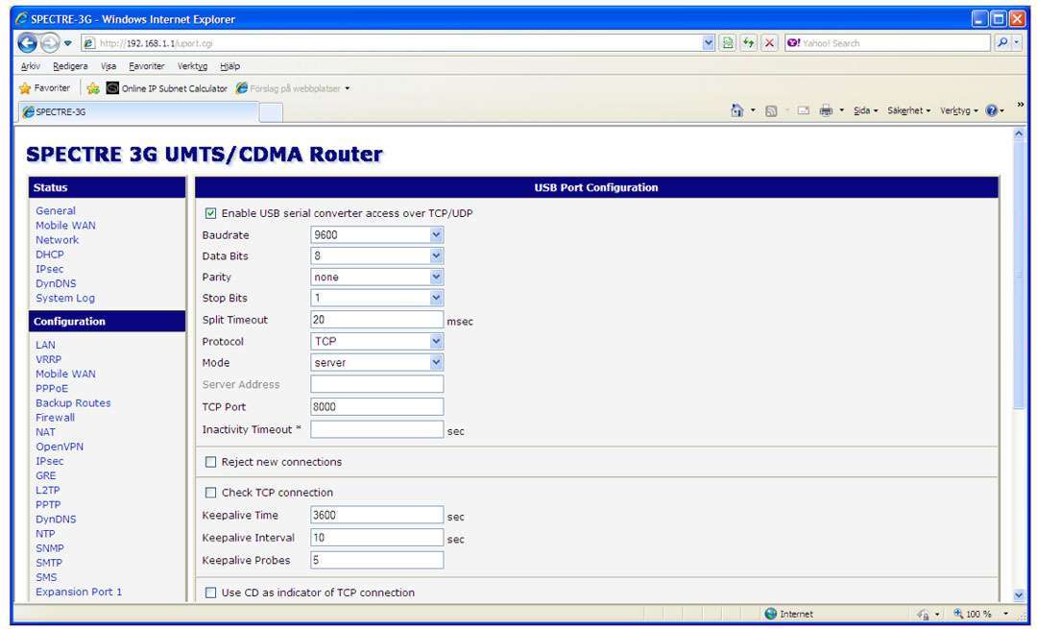Viewport: 1037px width, 629px height.
Task: Click the Favoriter star button
Action: tap(44, 88)
